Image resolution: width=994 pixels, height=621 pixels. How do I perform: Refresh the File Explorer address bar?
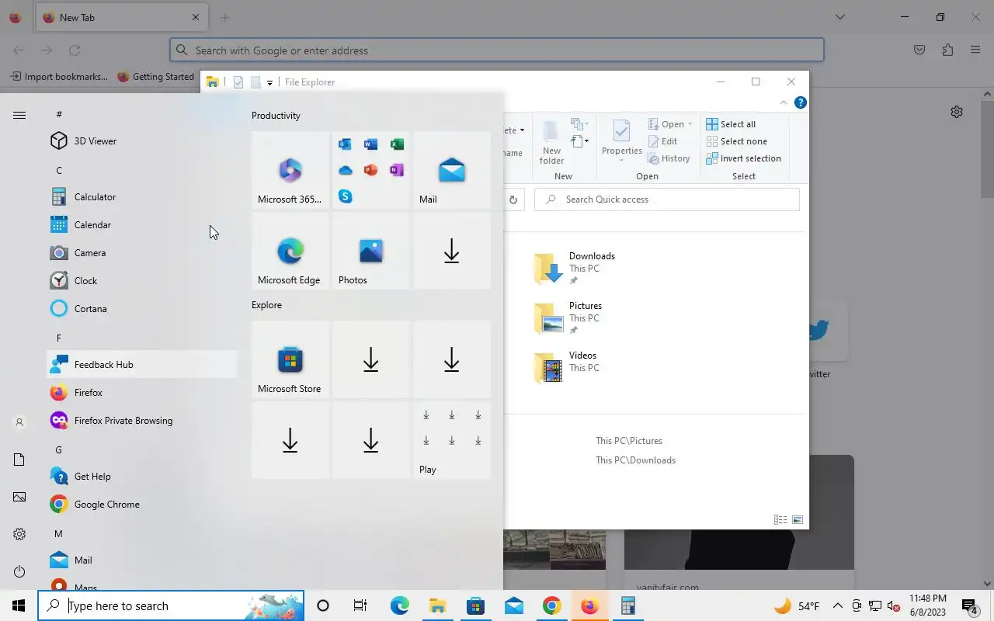[x=513, y=199]
